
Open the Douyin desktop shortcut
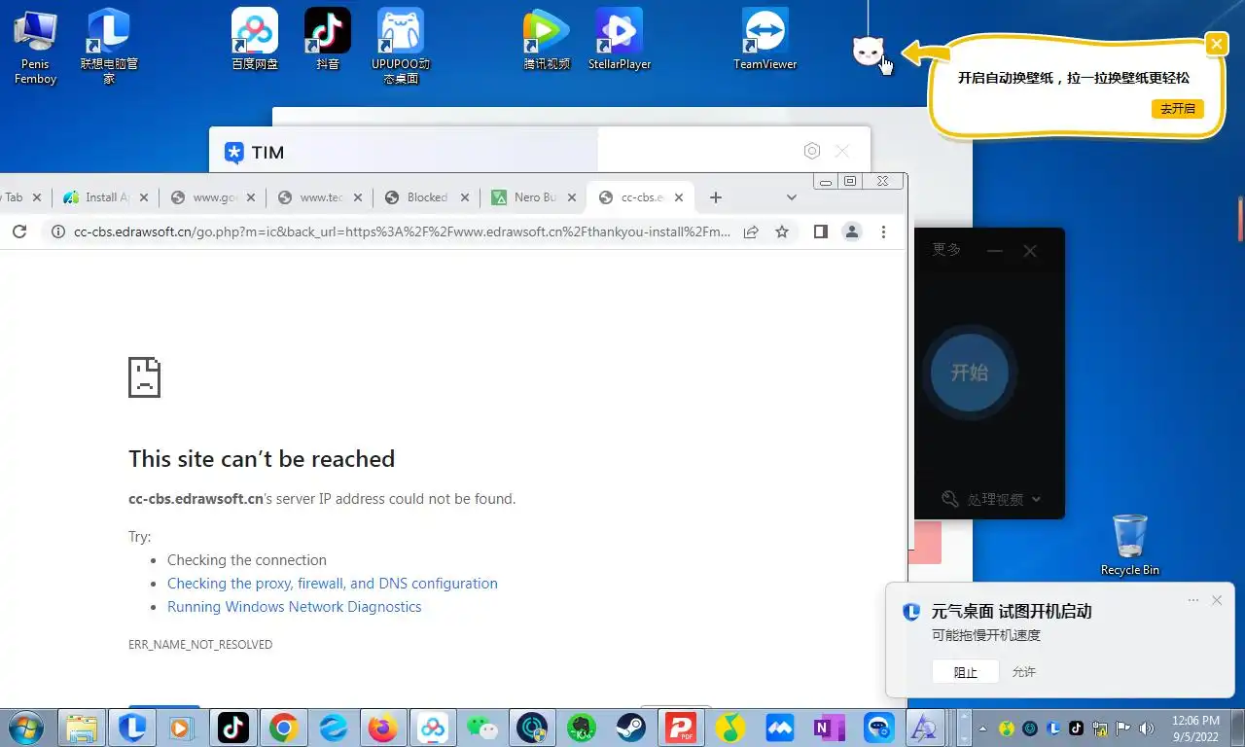(328, 39)
